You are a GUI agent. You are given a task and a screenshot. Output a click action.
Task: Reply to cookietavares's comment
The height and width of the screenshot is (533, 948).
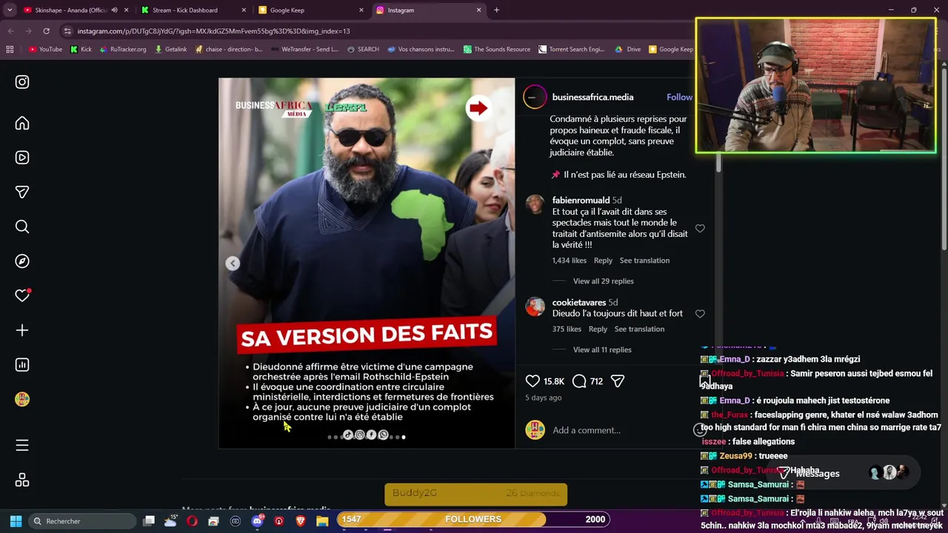pos(598,329)
